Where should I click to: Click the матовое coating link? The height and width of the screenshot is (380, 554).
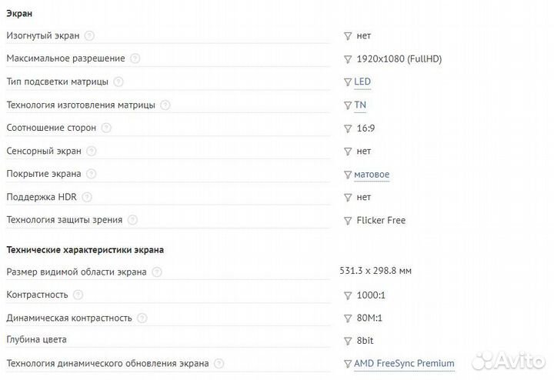coord(372,174)
